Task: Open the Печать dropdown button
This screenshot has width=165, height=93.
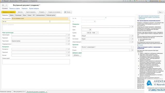Action: tap(68, 12)
